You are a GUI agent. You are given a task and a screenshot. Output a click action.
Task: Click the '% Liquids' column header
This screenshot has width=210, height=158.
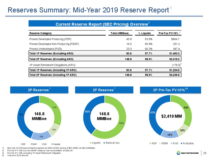point(145,33)
